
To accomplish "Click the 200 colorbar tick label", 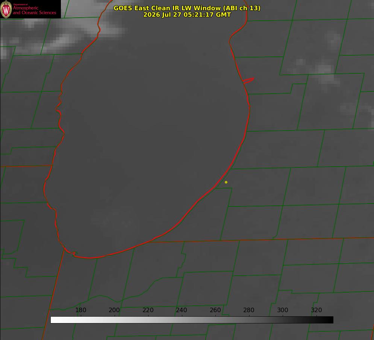I will coord(114,310).
